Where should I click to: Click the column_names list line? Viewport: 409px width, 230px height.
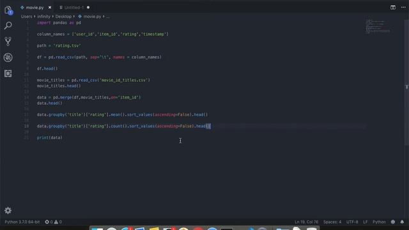(102, 34)
